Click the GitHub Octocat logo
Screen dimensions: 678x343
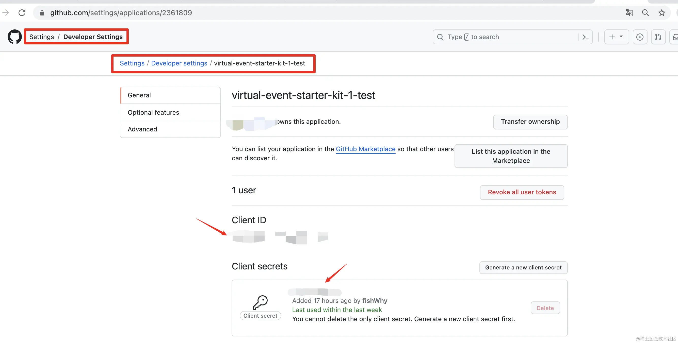(x=14, y=37)
